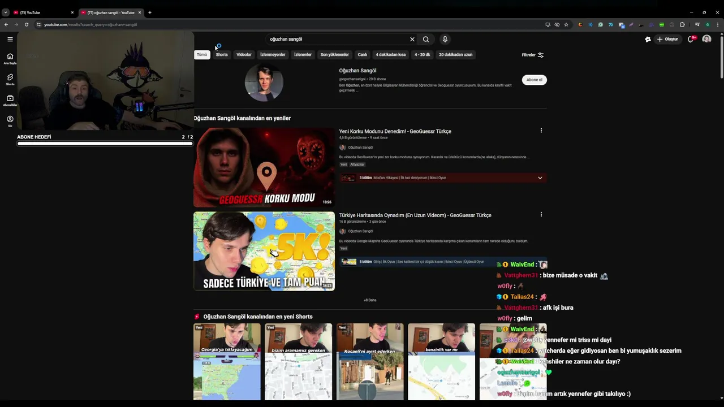
Task: Select the İzlenenler filter chip
Action: (303, 55)
